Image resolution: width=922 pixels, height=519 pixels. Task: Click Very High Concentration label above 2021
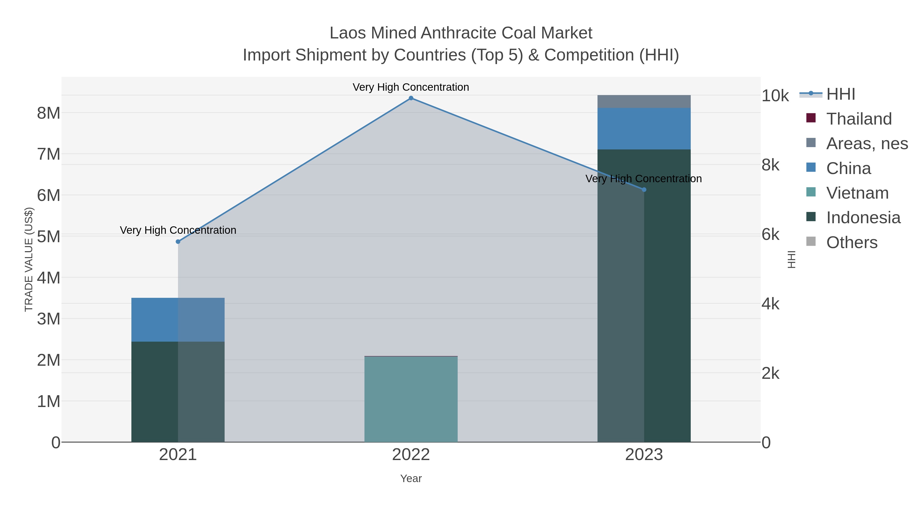click(178, 230)
